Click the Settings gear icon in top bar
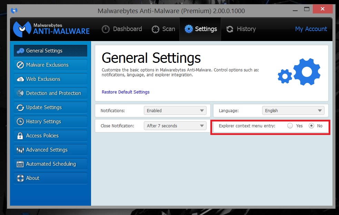Viewport: 339px width, 215px height. (x=189, y=29)
